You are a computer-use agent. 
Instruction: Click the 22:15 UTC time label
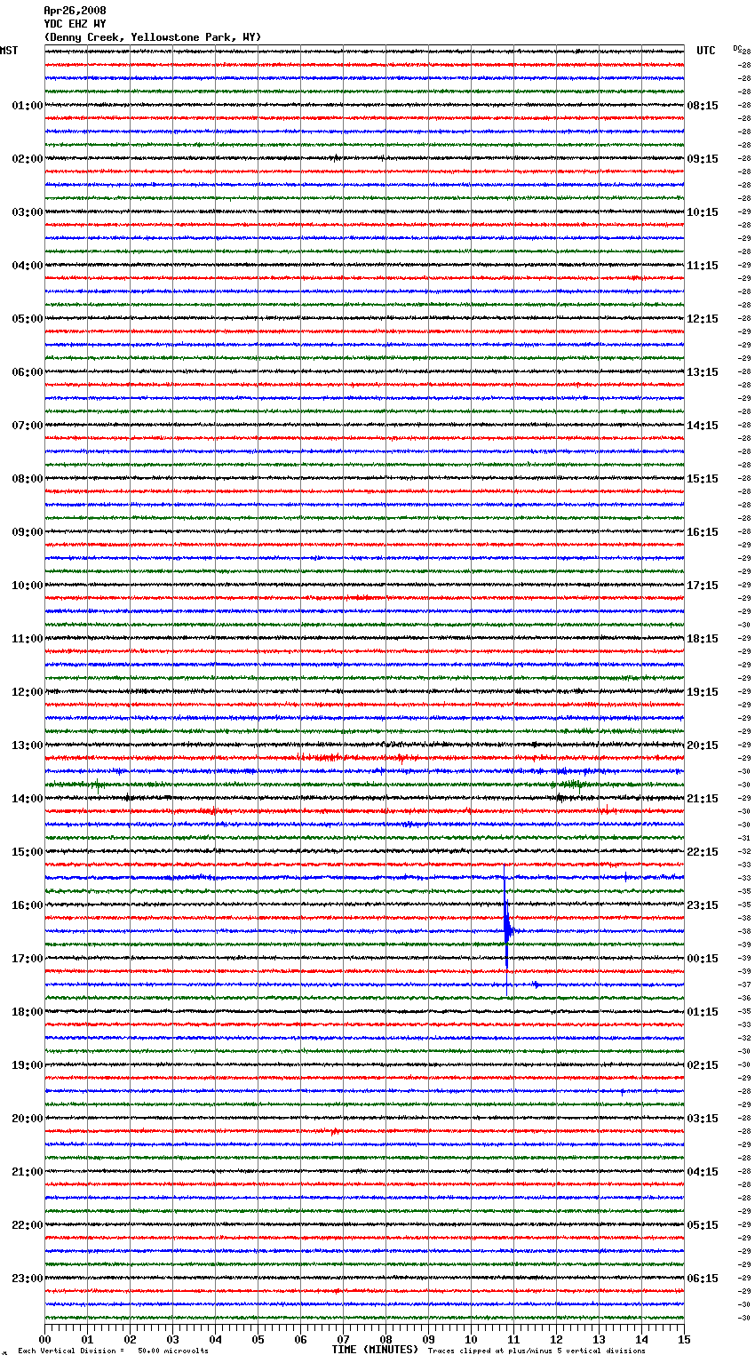click(x=703, y=852)
